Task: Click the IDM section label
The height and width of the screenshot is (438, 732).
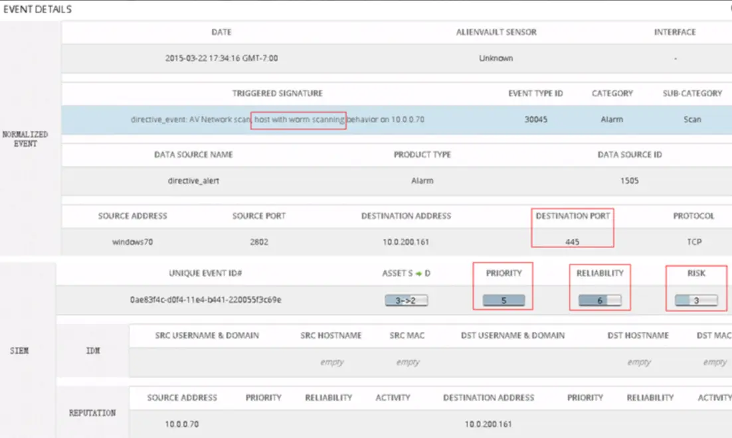Action: (93, 350)
